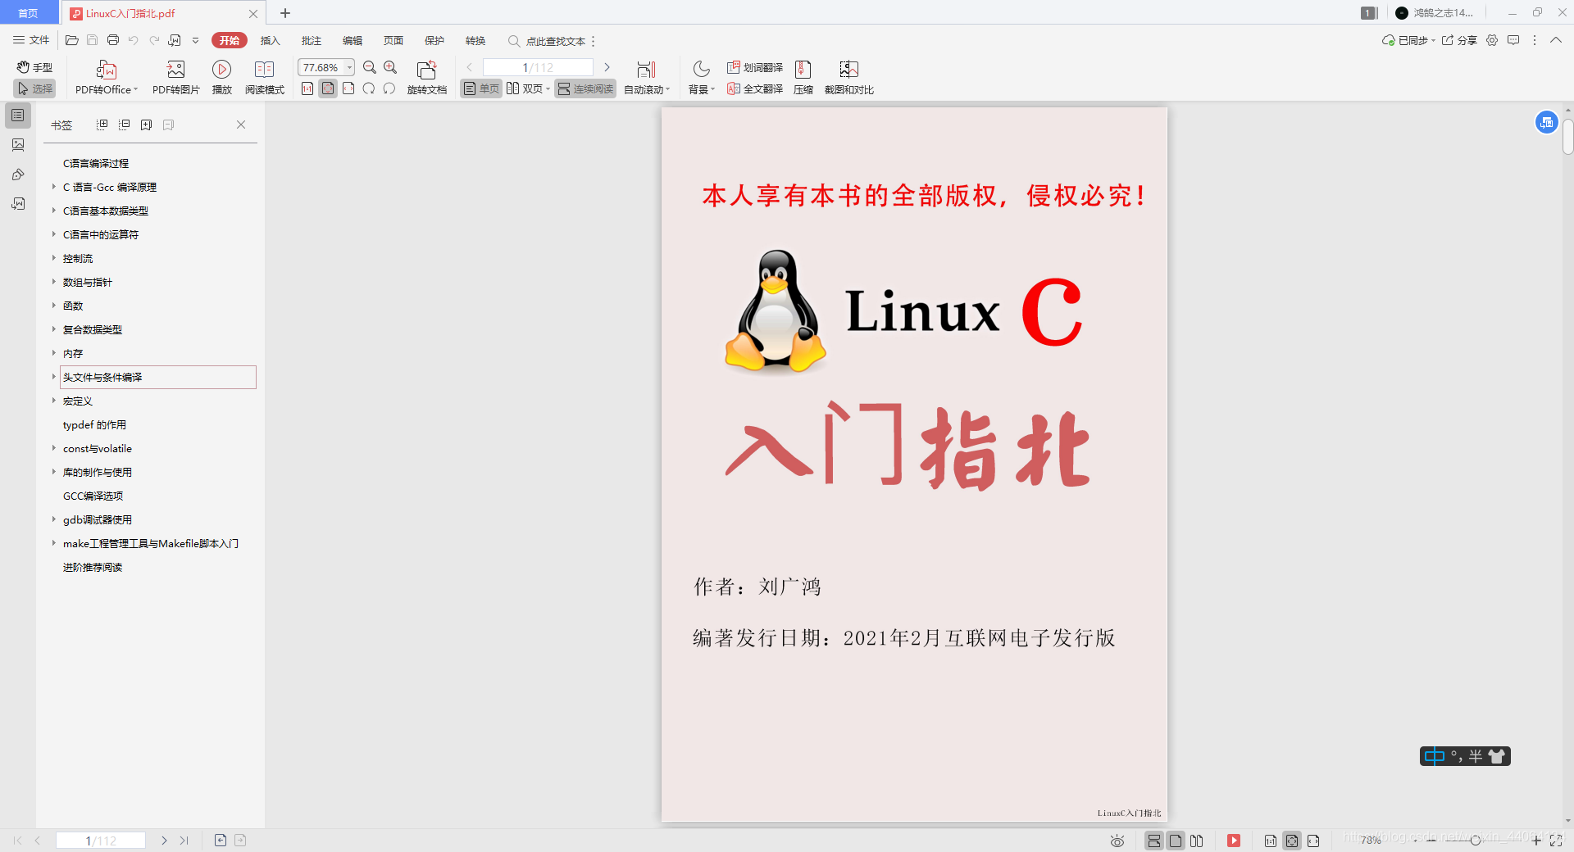This screenshot has width=1574, height=852.
Task: Expand 函数 bookmark node
Action: (54, 306)
